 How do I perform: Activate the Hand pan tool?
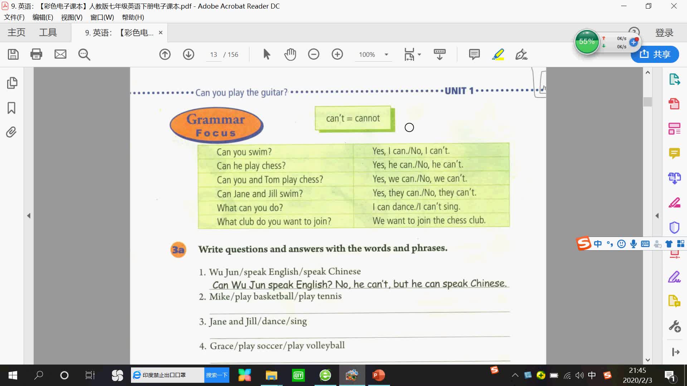(x=290, y=54)
